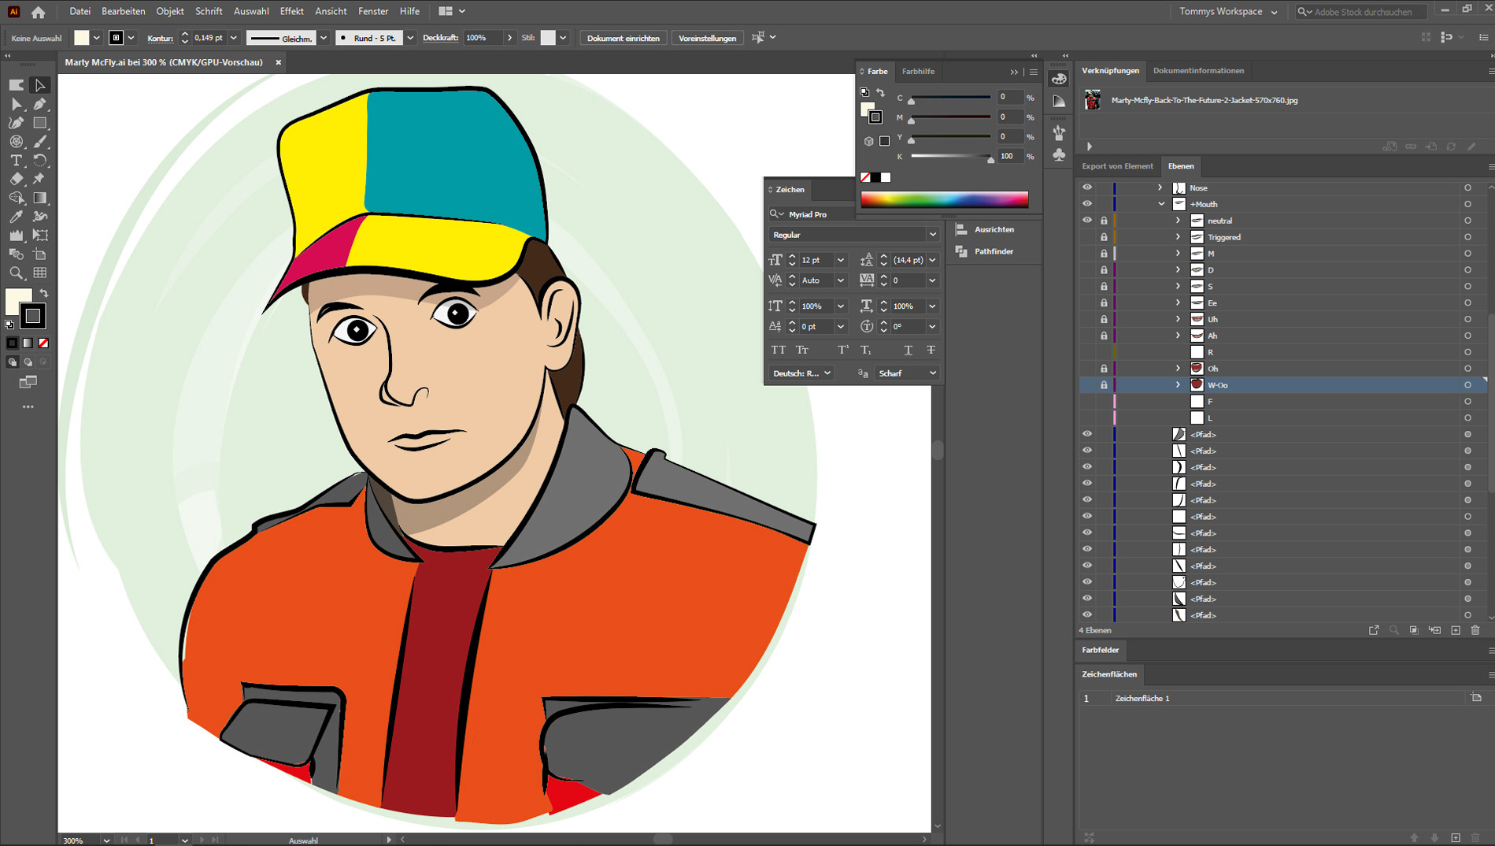Switch to the Farbhilfe tab
This screenshot has height=846, width=1495.
click(918, 72)
